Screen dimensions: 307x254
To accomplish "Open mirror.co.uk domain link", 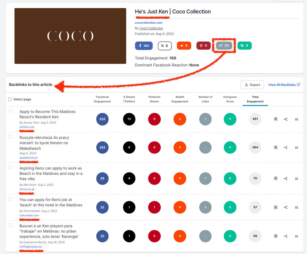I will (27, 189).
